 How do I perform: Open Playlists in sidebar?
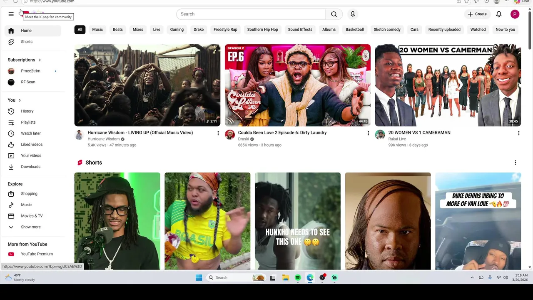pyautogui.click(x=33, y=122)
